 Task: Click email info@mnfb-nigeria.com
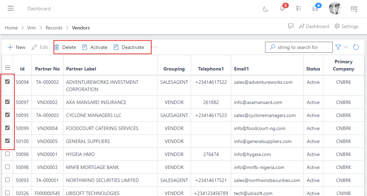259,167
